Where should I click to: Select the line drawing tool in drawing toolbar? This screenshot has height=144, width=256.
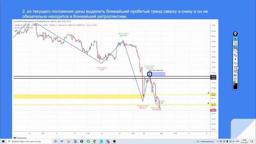coord(235,51)
